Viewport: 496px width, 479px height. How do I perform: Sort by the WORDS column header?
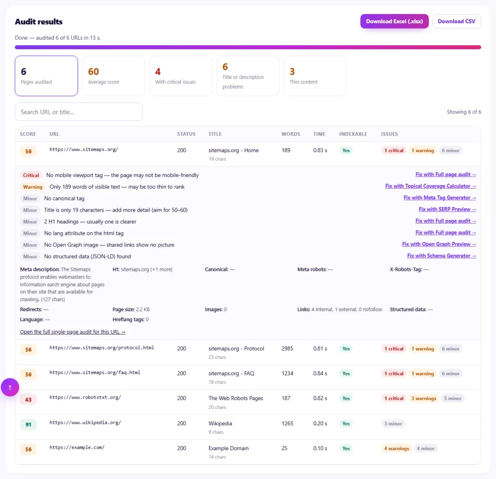(x=291, y=134)
